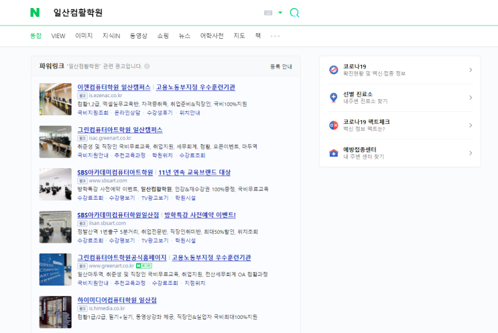Click the www.sbsart.com listing thumbnail
Image resolution: width=498 pixels, height=333 pixels.
(56, 184)
